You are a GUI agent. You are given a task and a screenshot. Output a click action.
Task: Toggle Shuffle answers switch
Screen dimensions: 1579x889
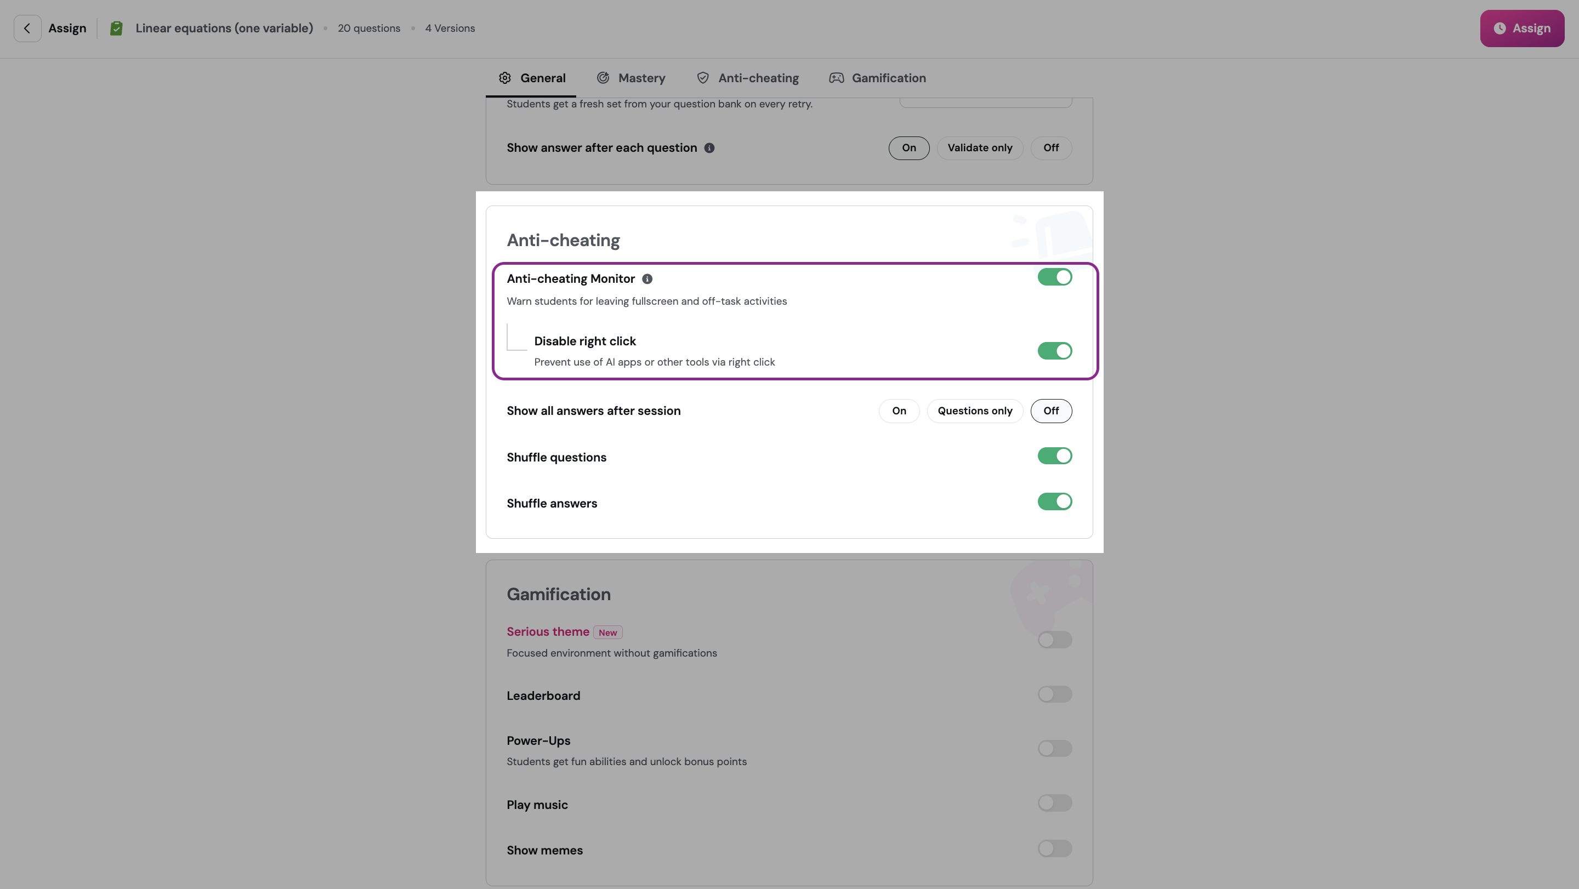tap(1054, 502)
